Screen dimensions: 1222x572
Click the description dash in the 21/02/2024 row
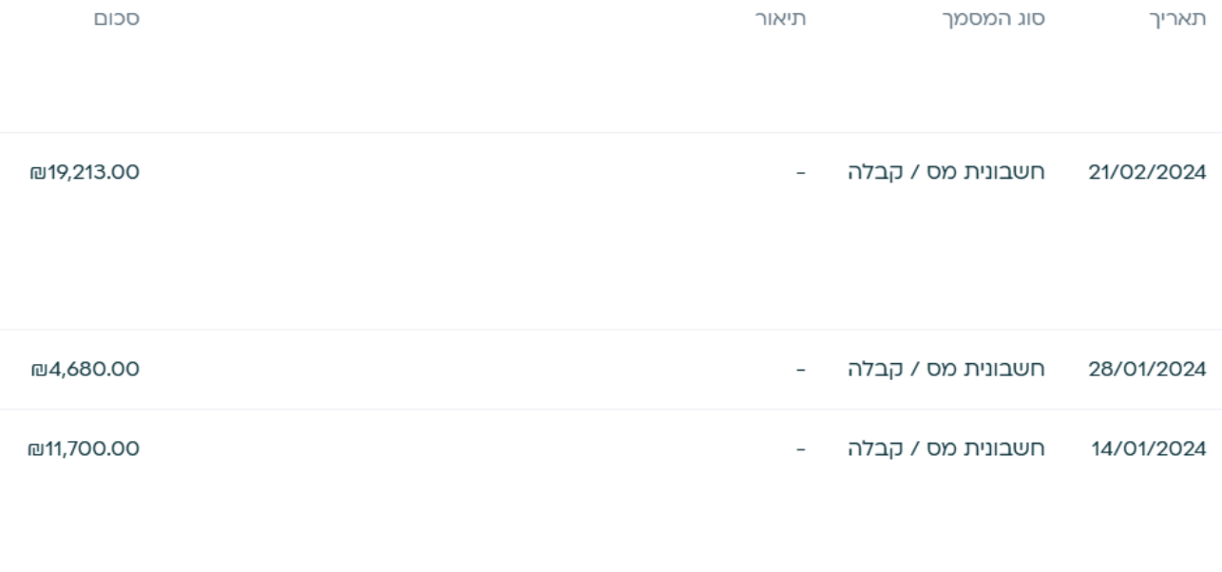coord(801,173)
